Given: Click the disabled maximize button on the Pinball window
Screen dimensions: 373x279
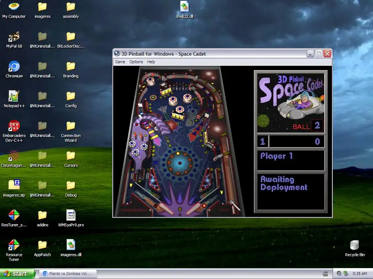Looking at the screenshot, I should (319, 54).
